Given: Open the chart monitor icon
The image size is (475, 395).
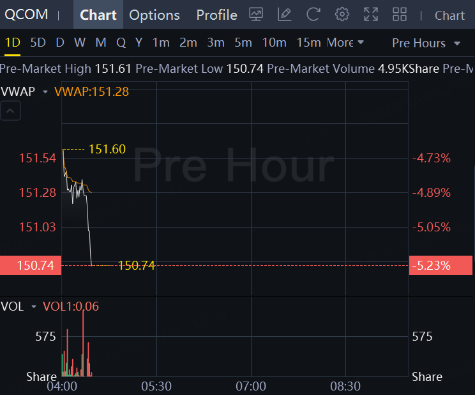Looking at the screenshot, I should pos(256,15).
